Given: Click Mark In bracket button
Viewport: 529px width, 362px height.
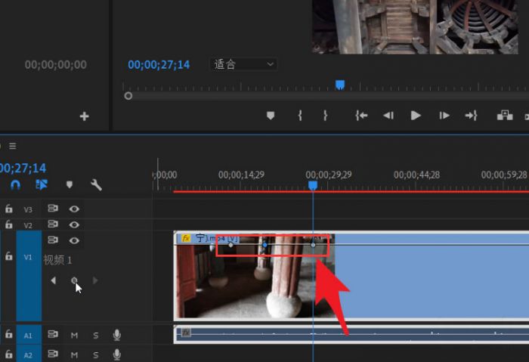Looking at the screenshot, I should 300,116.
